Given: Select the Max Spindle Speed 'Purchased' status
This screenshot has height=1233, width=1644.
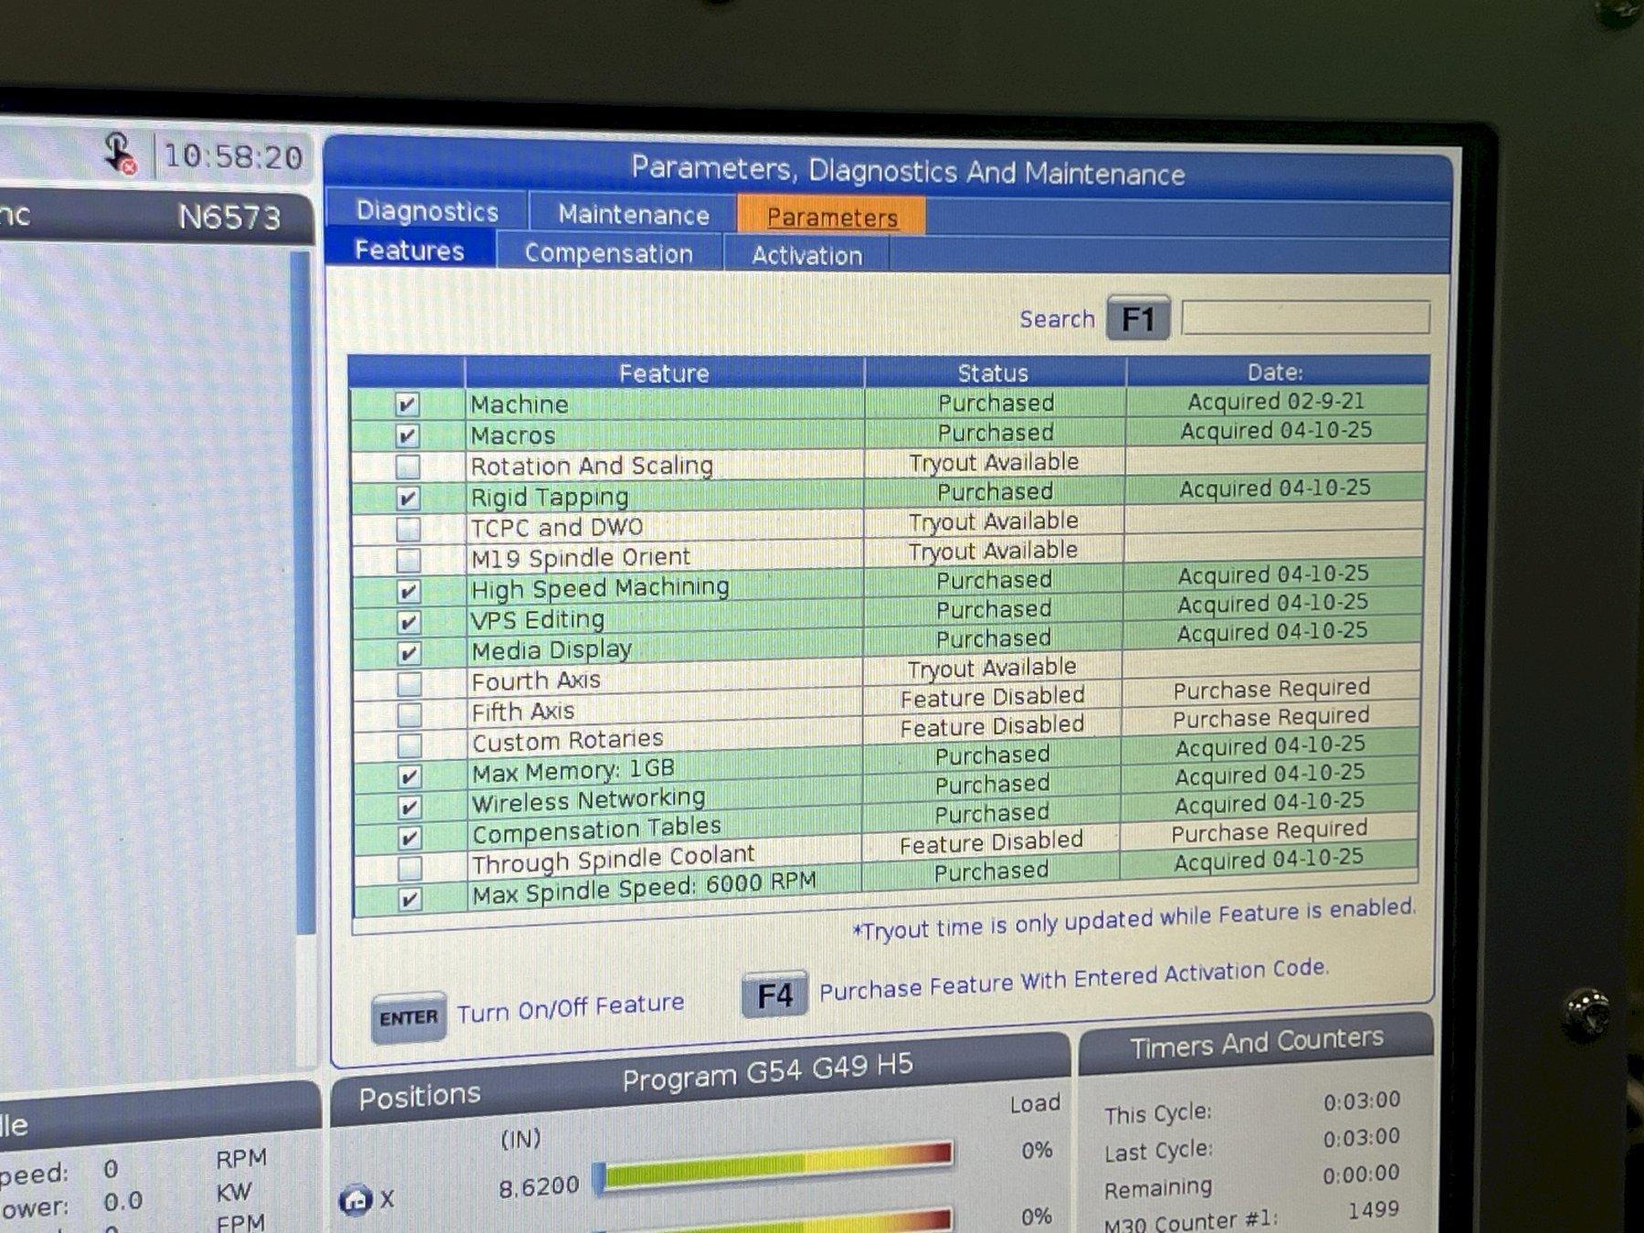Looking at the screenshot, I should point(991,871).
